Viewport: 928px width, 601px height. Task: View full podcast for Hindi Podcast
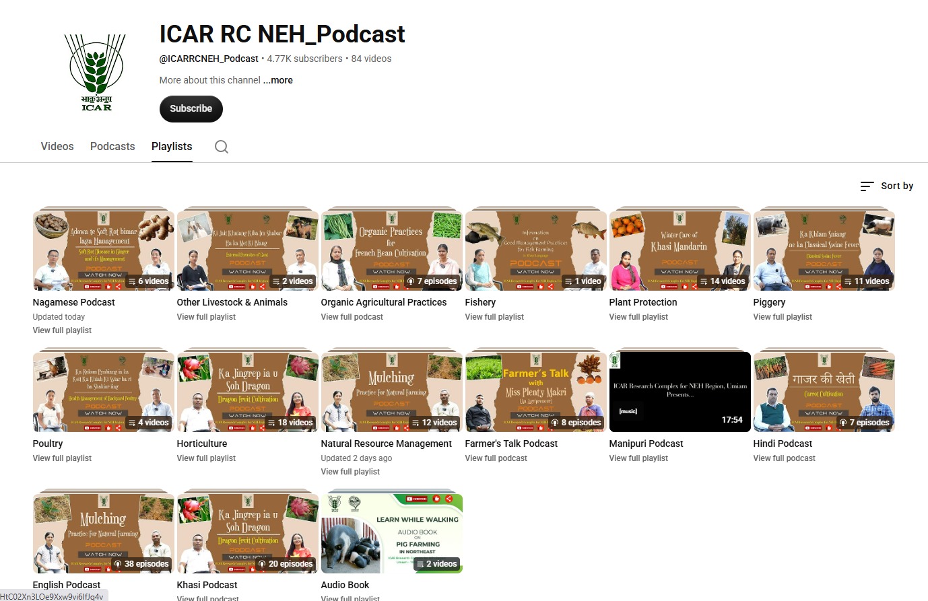pyautogui.click(x=785, y=458)
